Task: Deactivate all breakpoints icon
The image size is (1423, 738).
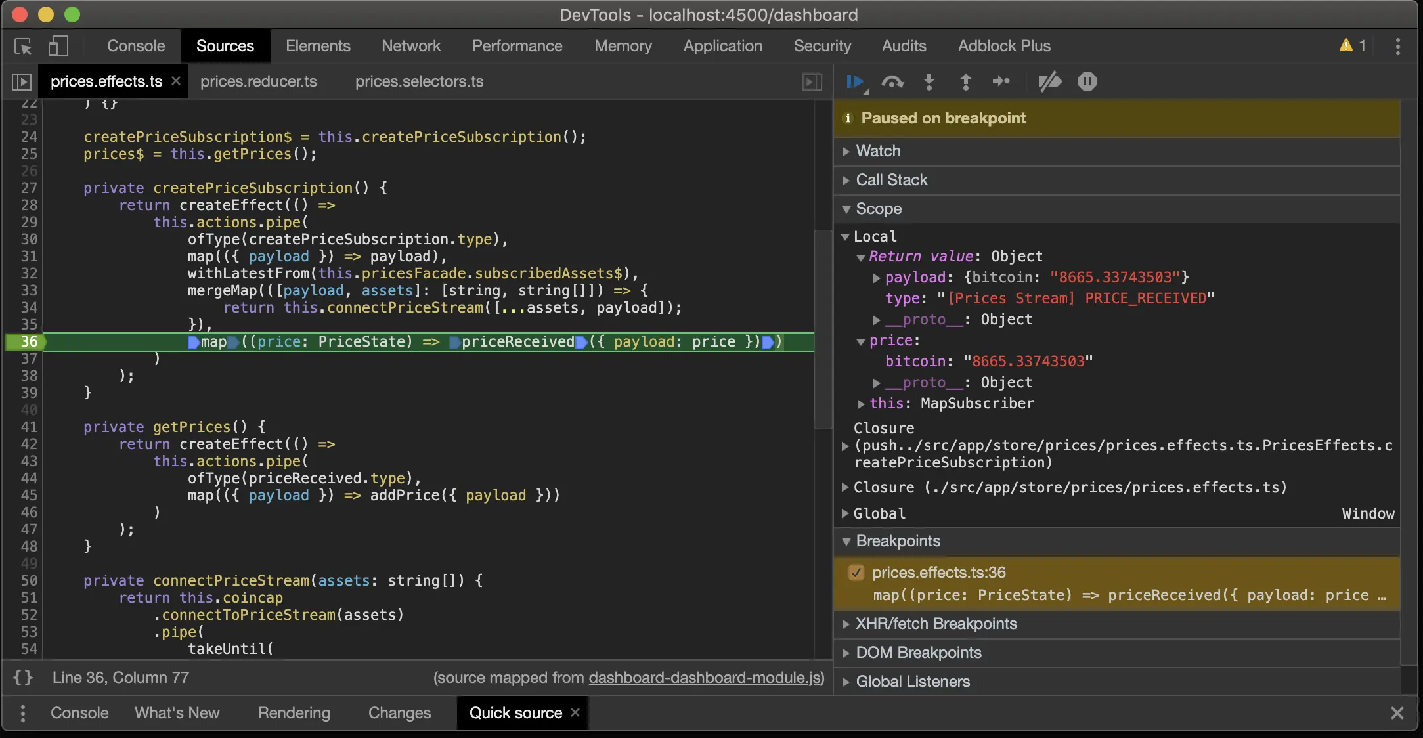Action: [x=1049, y=81]
